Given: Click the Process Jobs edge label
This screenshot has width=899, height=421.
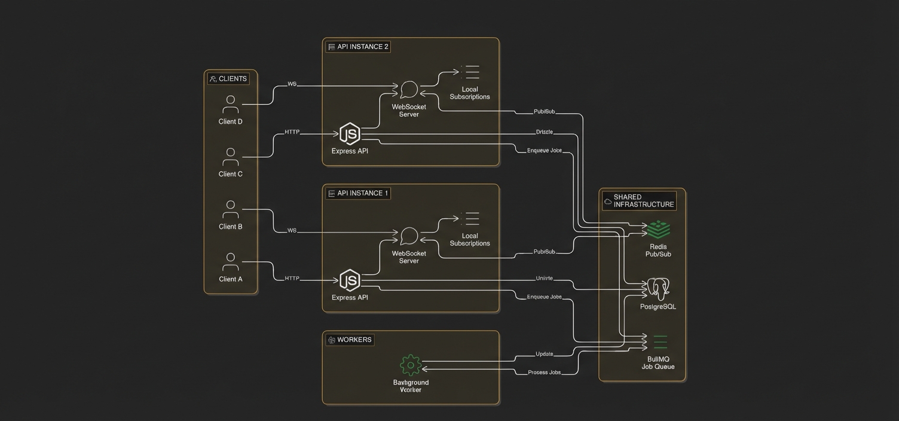Looking at the screenshot, I should pos(545,373).
